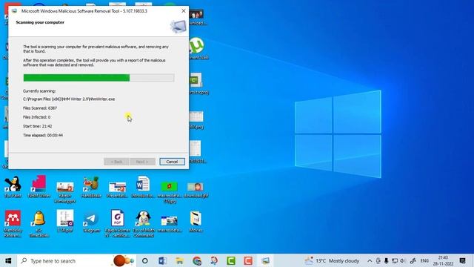The height and width of the screenshot is (267, 474).
Task: Open the uTorrent Web desktop shortcut
Action: click(x=198, y=48)
